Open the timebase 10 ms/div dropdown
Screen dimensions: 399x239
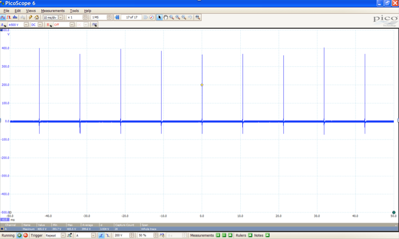[61, 17]
